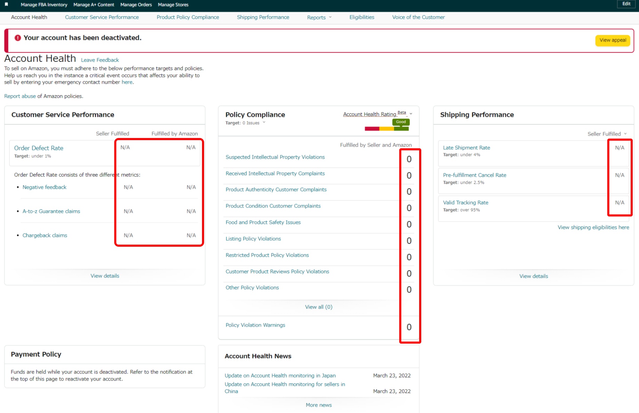The image size is (639, 413).
Task: Open Negative feedback metric
Action: click(45, 187)
